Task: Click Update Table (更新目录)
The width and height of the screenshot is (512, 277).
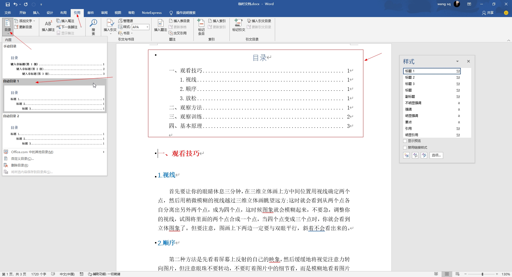Action: coord(23,27)
